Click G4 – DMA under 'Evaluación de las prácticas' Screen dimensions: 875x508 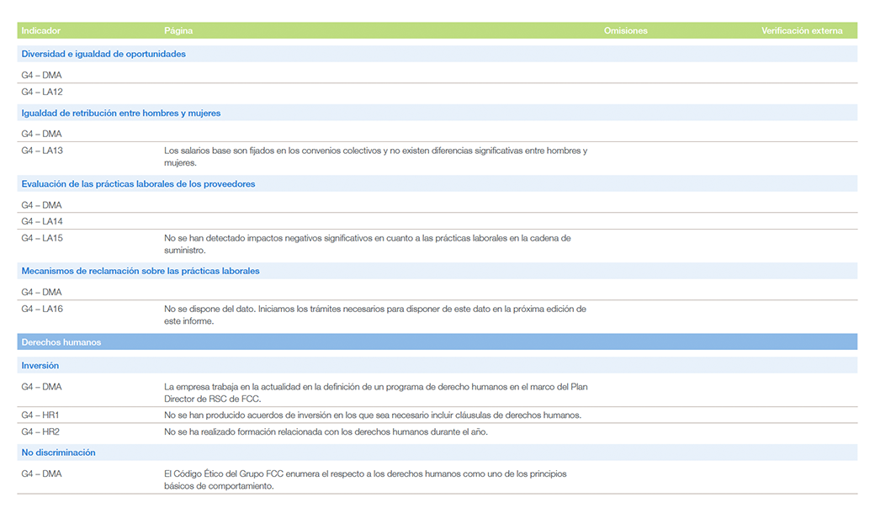pyautogui.click(x=41, y=205)
